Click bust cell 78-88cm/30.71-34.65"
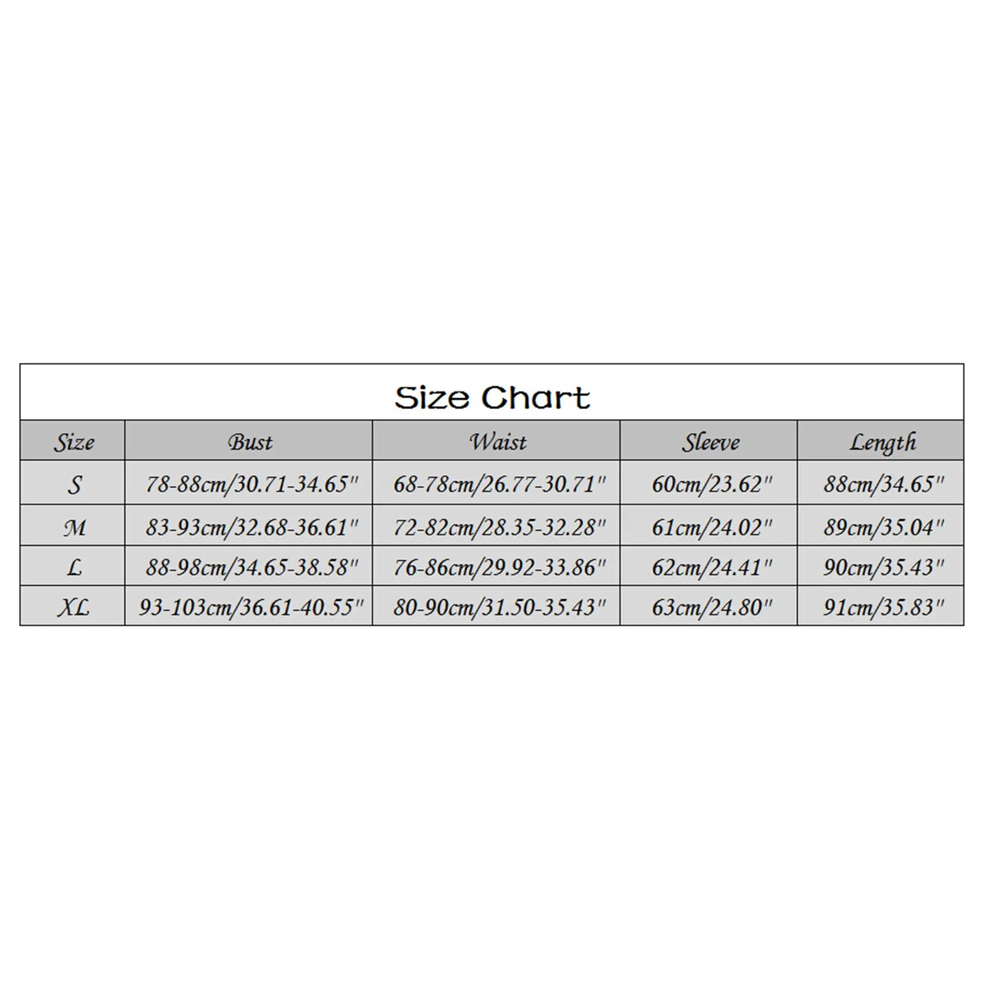Image resolution: width=986 pixels, height=986 pixels. [251, 484]
